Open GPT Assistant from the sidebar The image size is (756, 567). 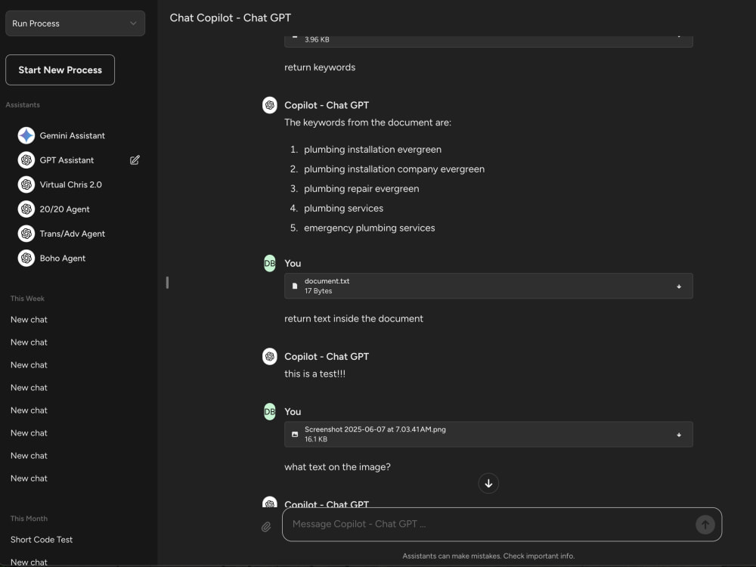[x=67, y=160]
